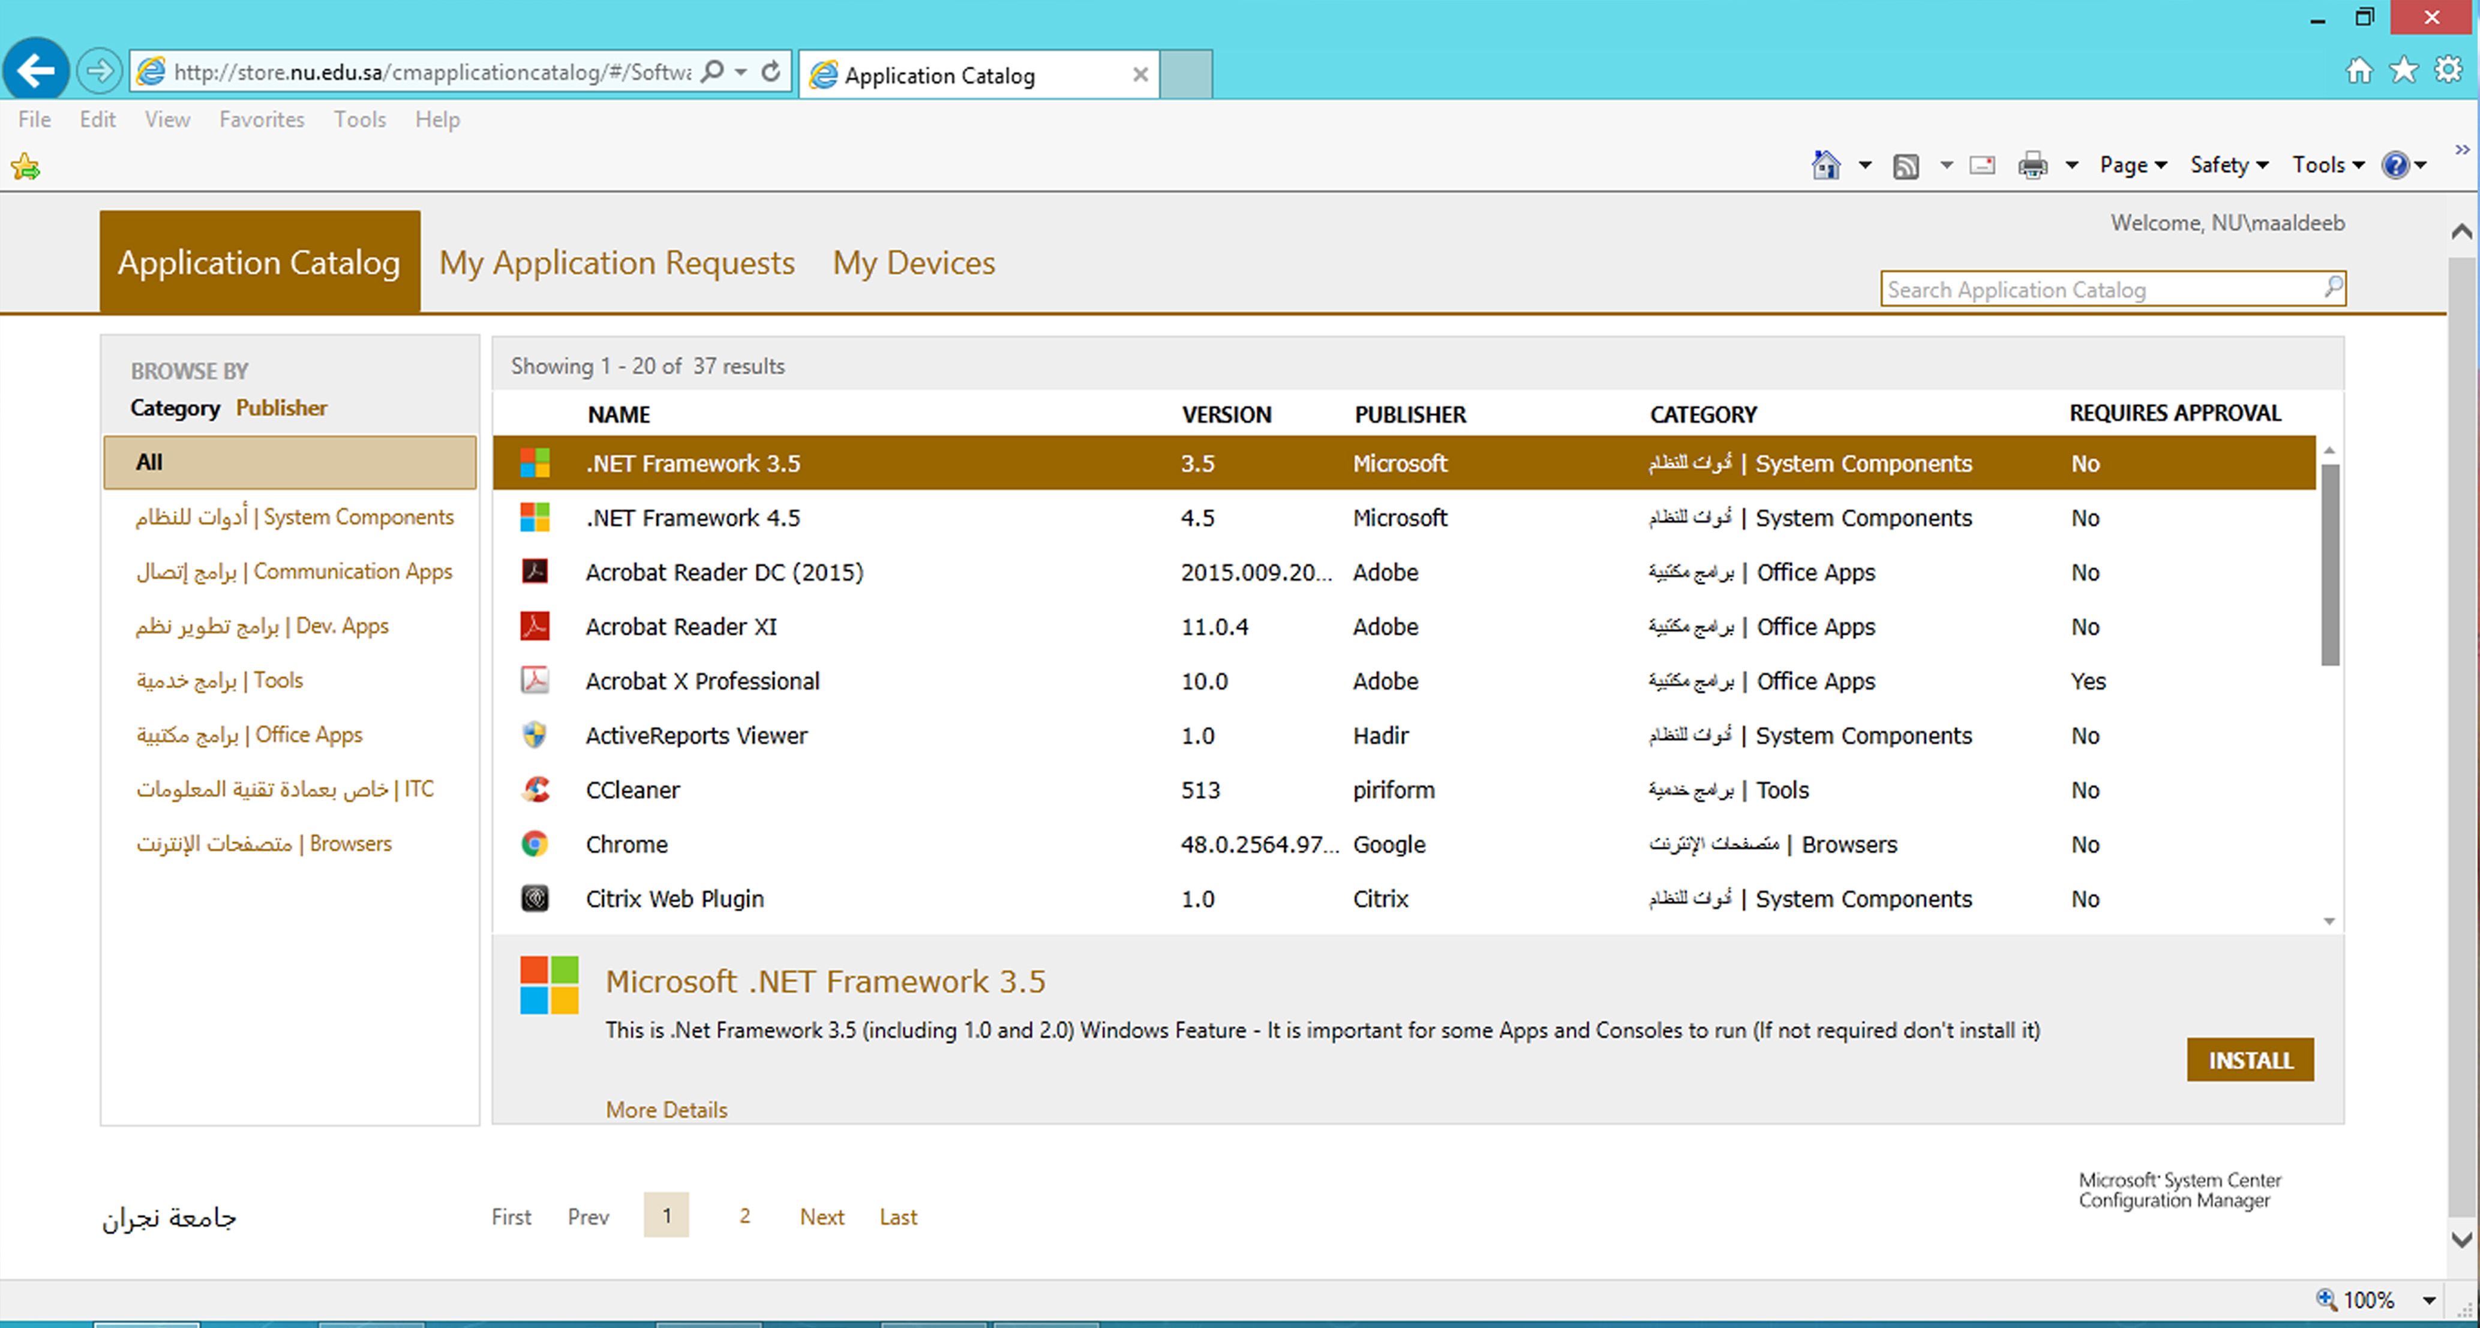Go to page 2 of results
The width and height of the screenshot is (2480, 1328).
(x=744, y=1215)
